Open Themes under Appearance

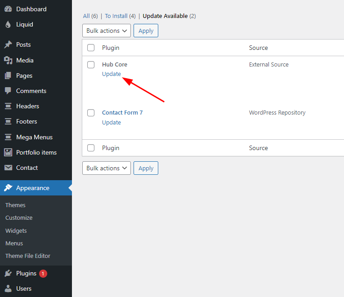tap(15, 205)
